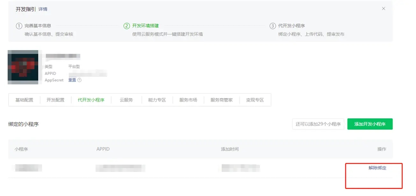Select the 变现专区 tab
416x196 pixels.
[x=255, y=100]
